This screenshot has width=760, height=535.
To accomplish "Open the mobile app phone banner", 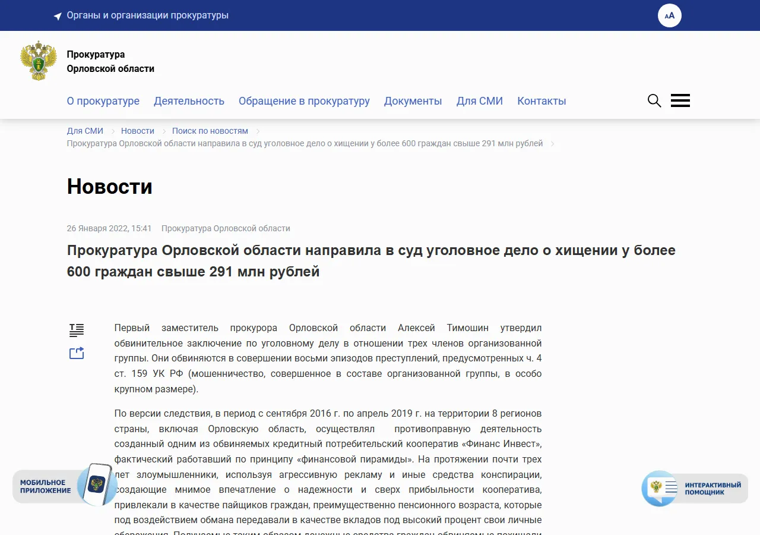I will tap(64, 485).
